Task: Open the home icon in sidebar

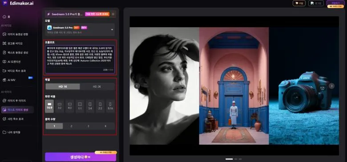Action: tap(4, 17)
